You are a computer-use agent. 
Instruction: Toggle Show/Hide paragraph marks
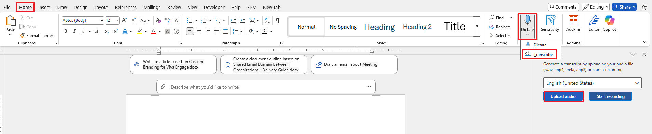[x=277, y=20]
